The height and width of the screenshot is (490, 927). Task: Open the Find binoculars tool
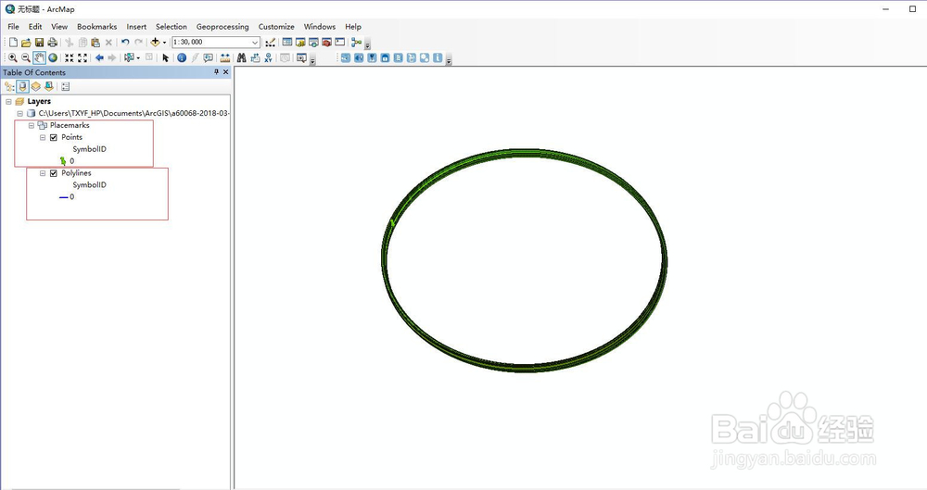(241, 58)
